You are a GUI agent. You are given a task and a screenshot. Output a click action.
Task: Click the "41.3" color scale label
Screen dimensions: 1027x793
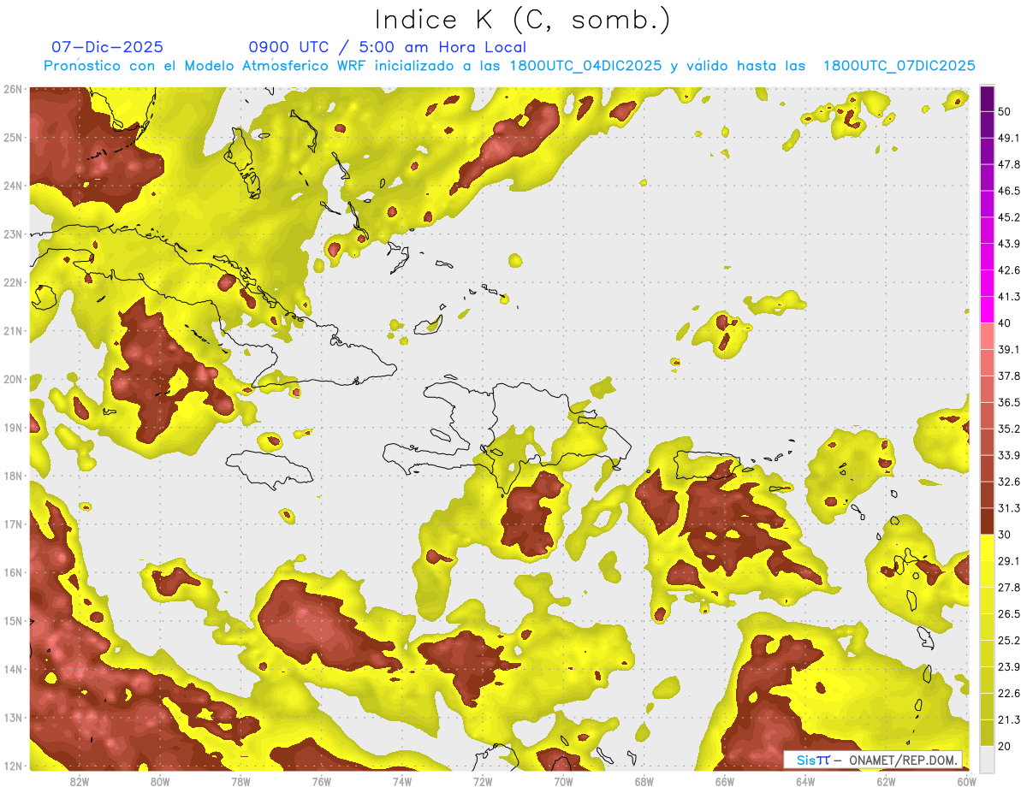(1008, 297)
